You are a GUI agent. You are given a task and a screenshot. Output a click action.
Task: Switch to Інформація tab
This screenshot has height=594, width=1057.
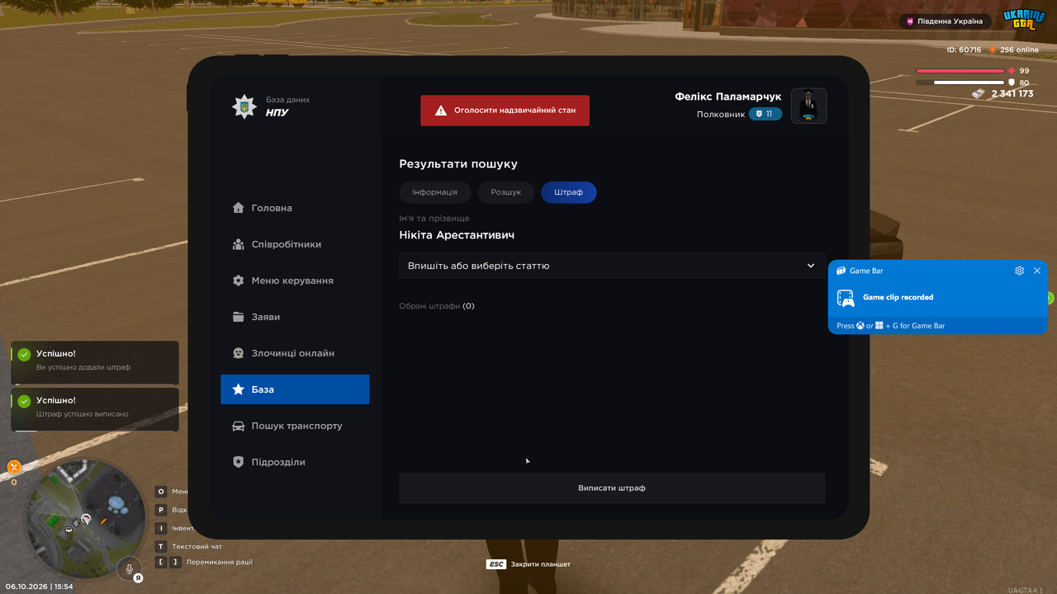point(434,192)
